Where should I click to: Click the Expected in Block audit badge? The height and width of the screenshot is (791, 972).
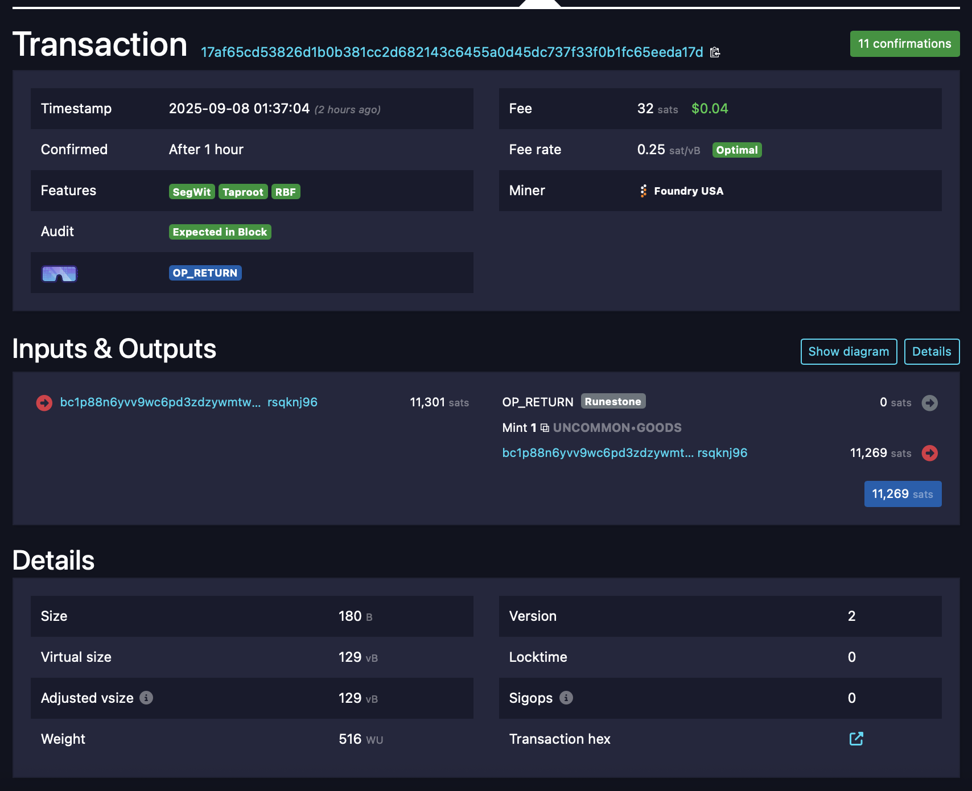point(220,232)
